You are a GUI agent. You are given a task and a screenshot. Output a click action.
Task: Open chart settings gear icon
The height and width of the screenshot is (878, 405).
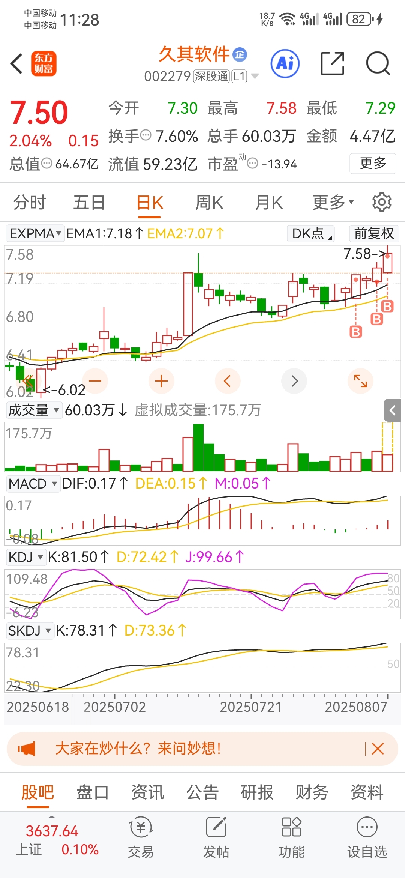tap(382, 202)
